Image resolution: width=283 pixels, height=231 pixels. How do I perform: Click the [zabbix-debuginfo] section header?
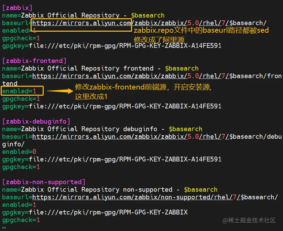[36, 121]
